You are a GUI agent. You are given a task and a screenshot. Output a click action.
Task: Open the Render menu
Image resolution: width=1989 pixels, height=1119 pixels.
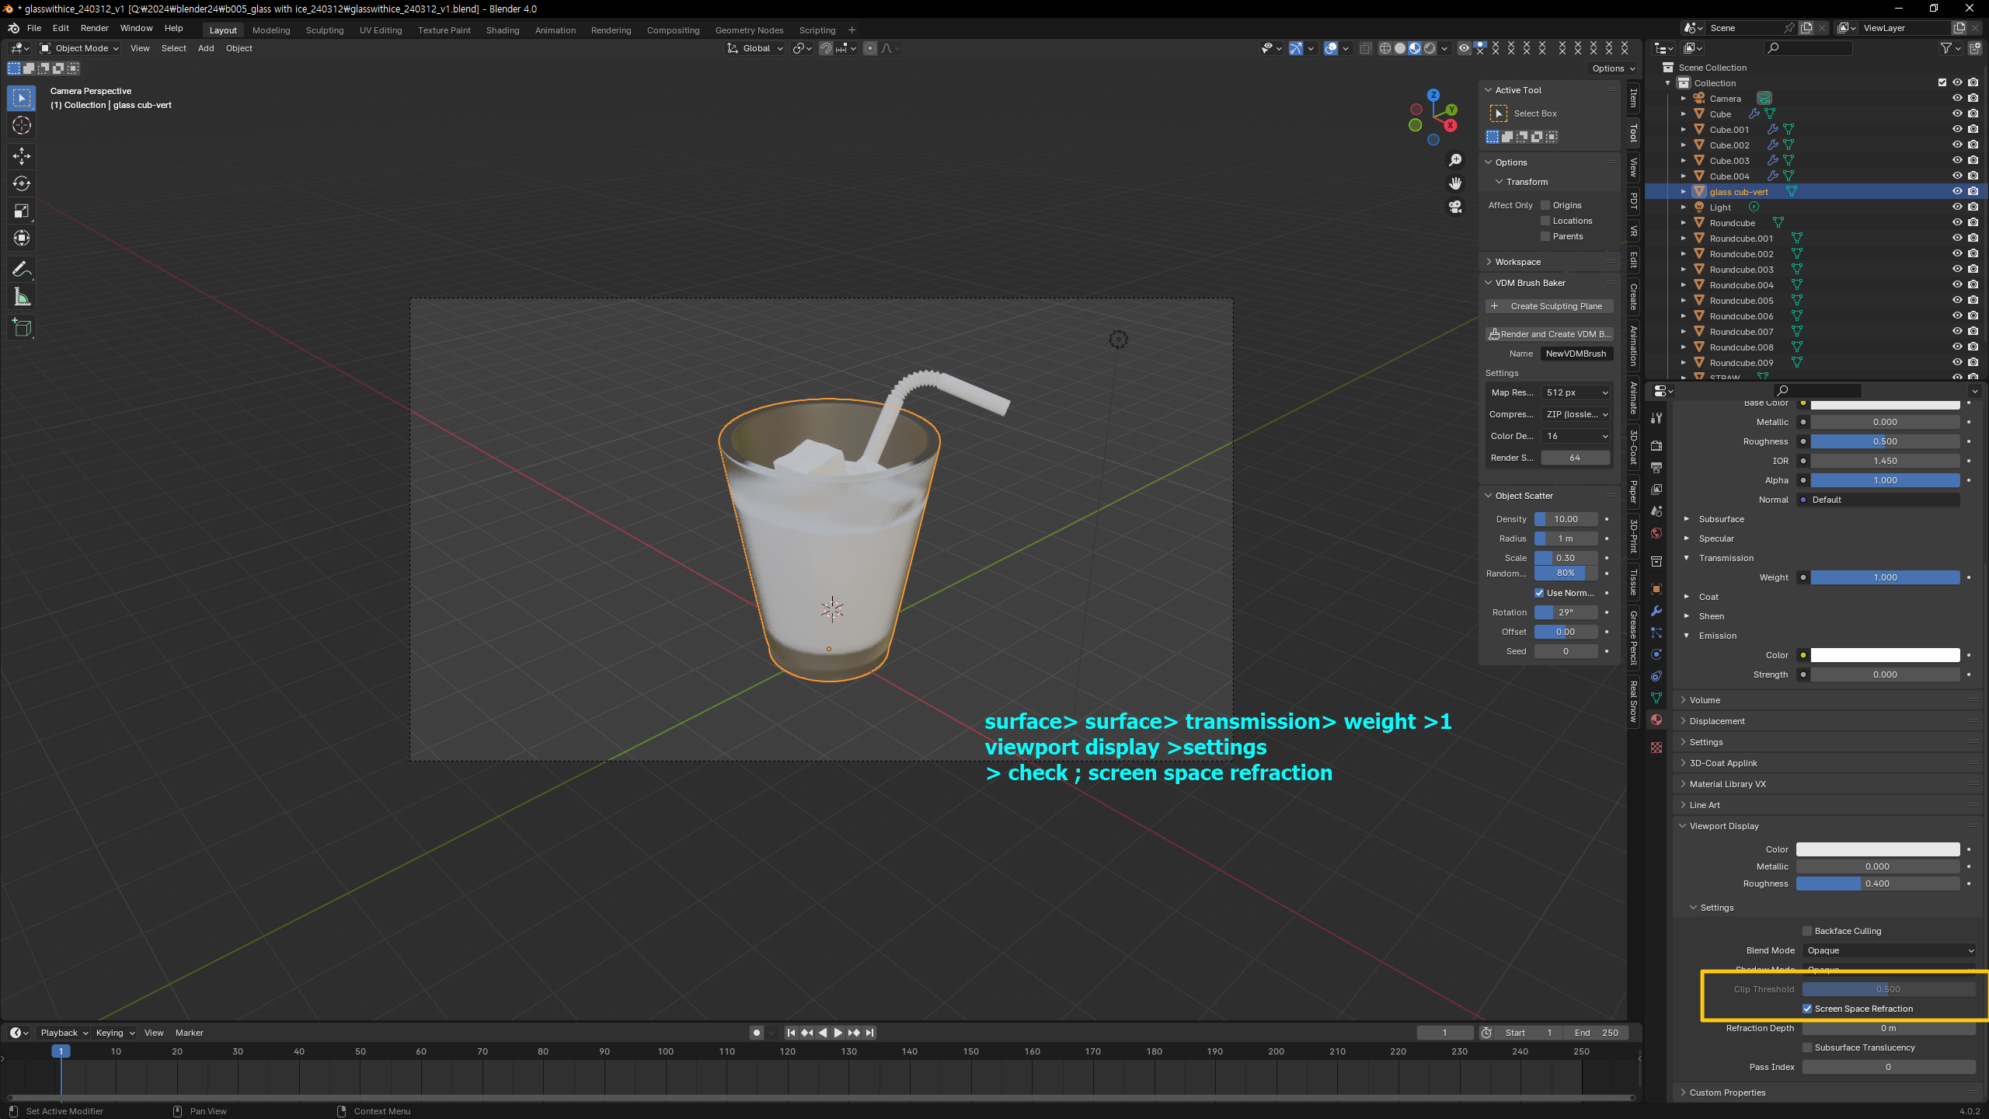tap(94, 28)
